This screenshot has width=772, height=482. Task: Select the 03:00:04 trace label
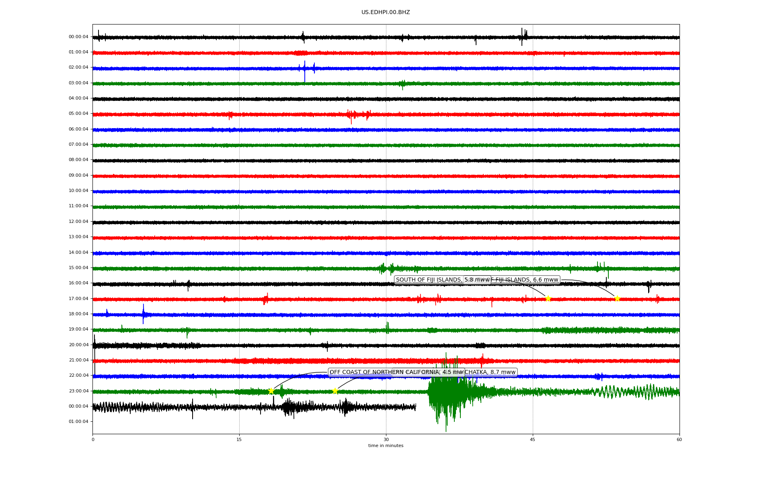point(78,83)
